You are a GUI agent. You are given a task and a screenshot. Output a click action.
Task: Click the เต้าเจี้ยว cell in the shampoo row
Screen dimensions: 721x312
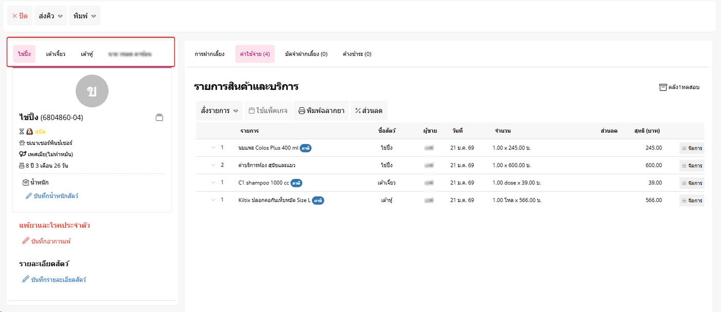pyautogui.click(x=387, y=183)
